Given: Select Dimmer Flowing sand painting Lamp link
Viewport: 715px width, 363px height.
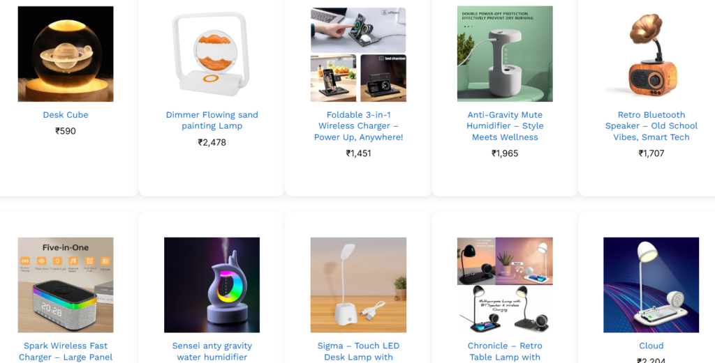Looking at the screenshot, I should [x=212, y=121].
